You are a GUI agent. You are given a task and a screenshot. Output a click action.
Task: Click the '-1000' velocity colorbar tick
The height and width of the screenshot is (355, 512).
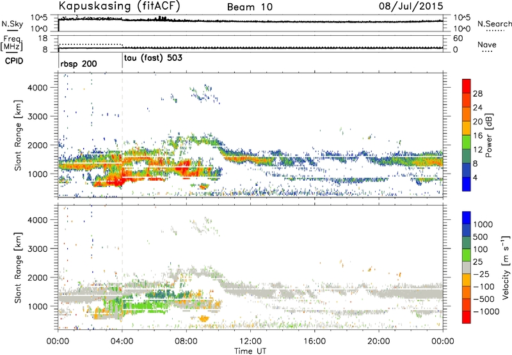[486, 311]
